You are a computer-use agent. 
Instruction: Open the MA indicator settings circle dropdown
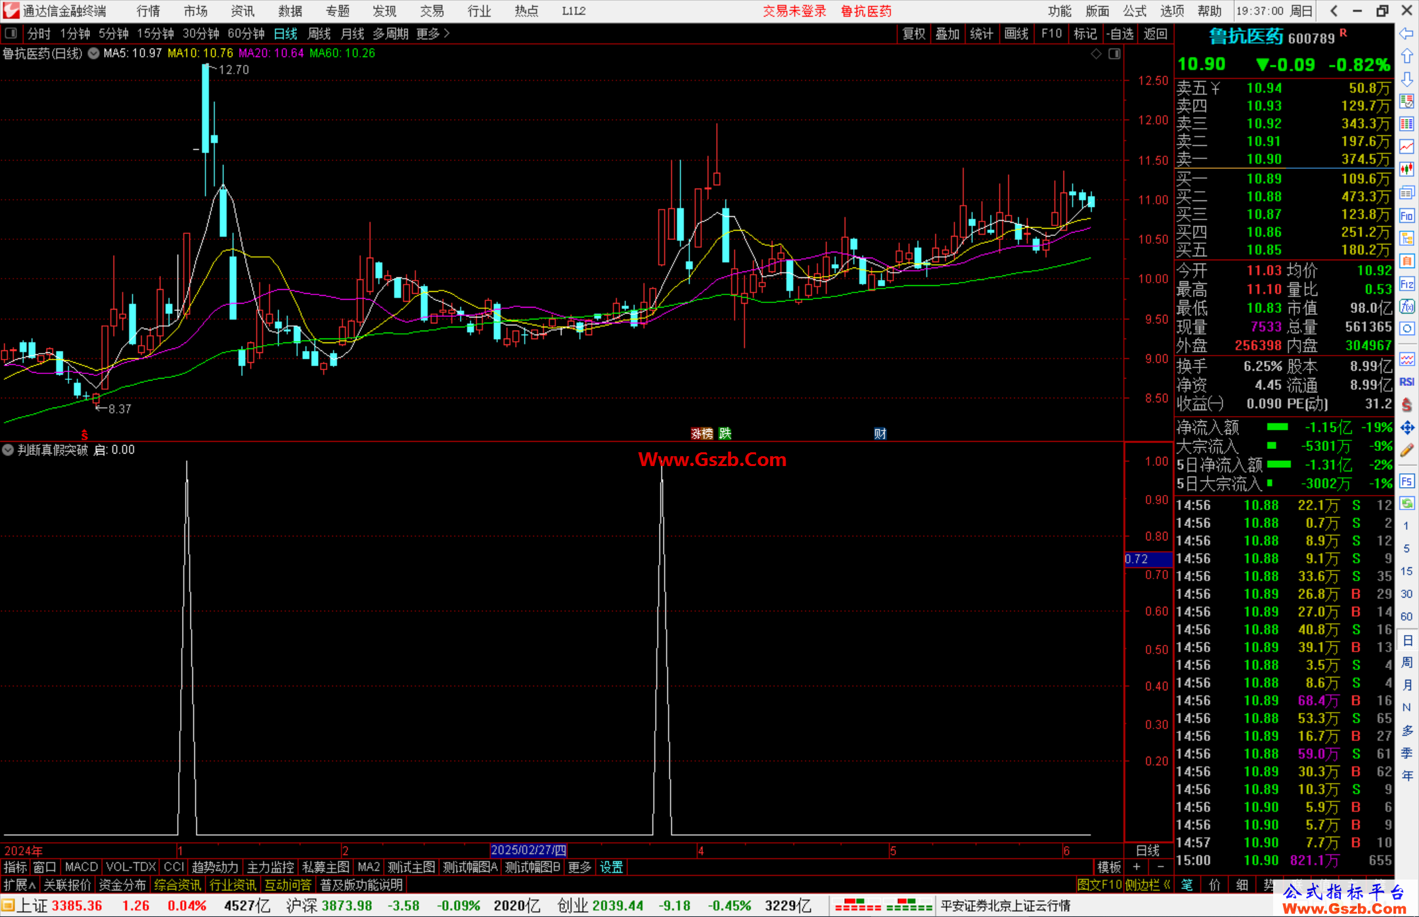94,53
